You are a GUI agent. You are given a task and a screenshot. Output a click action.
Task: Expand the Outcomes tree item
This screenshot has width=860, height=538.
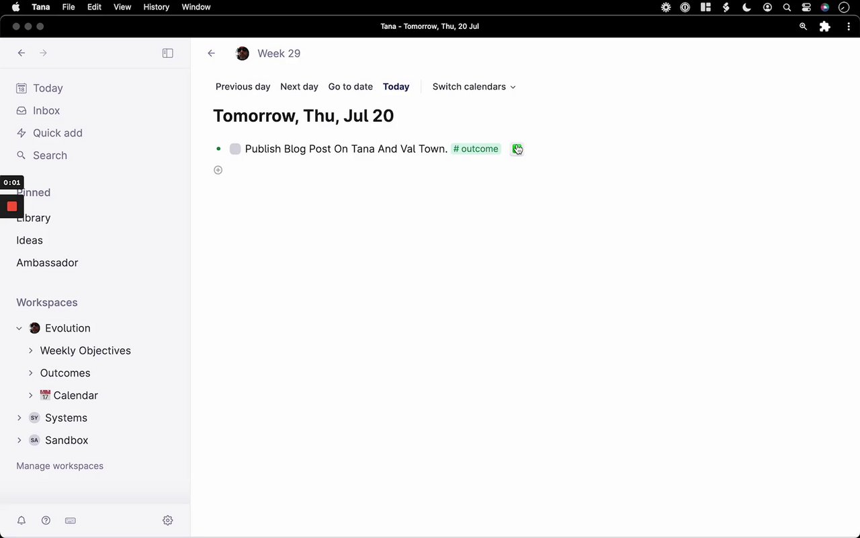click(30, 373)
